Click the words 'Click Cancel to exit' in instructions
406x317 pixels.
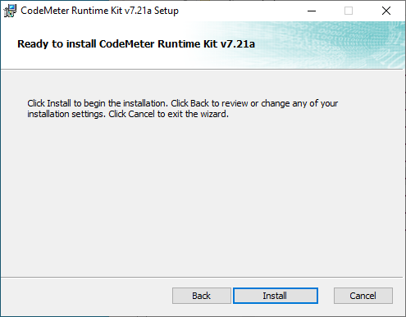click(146, 114)
